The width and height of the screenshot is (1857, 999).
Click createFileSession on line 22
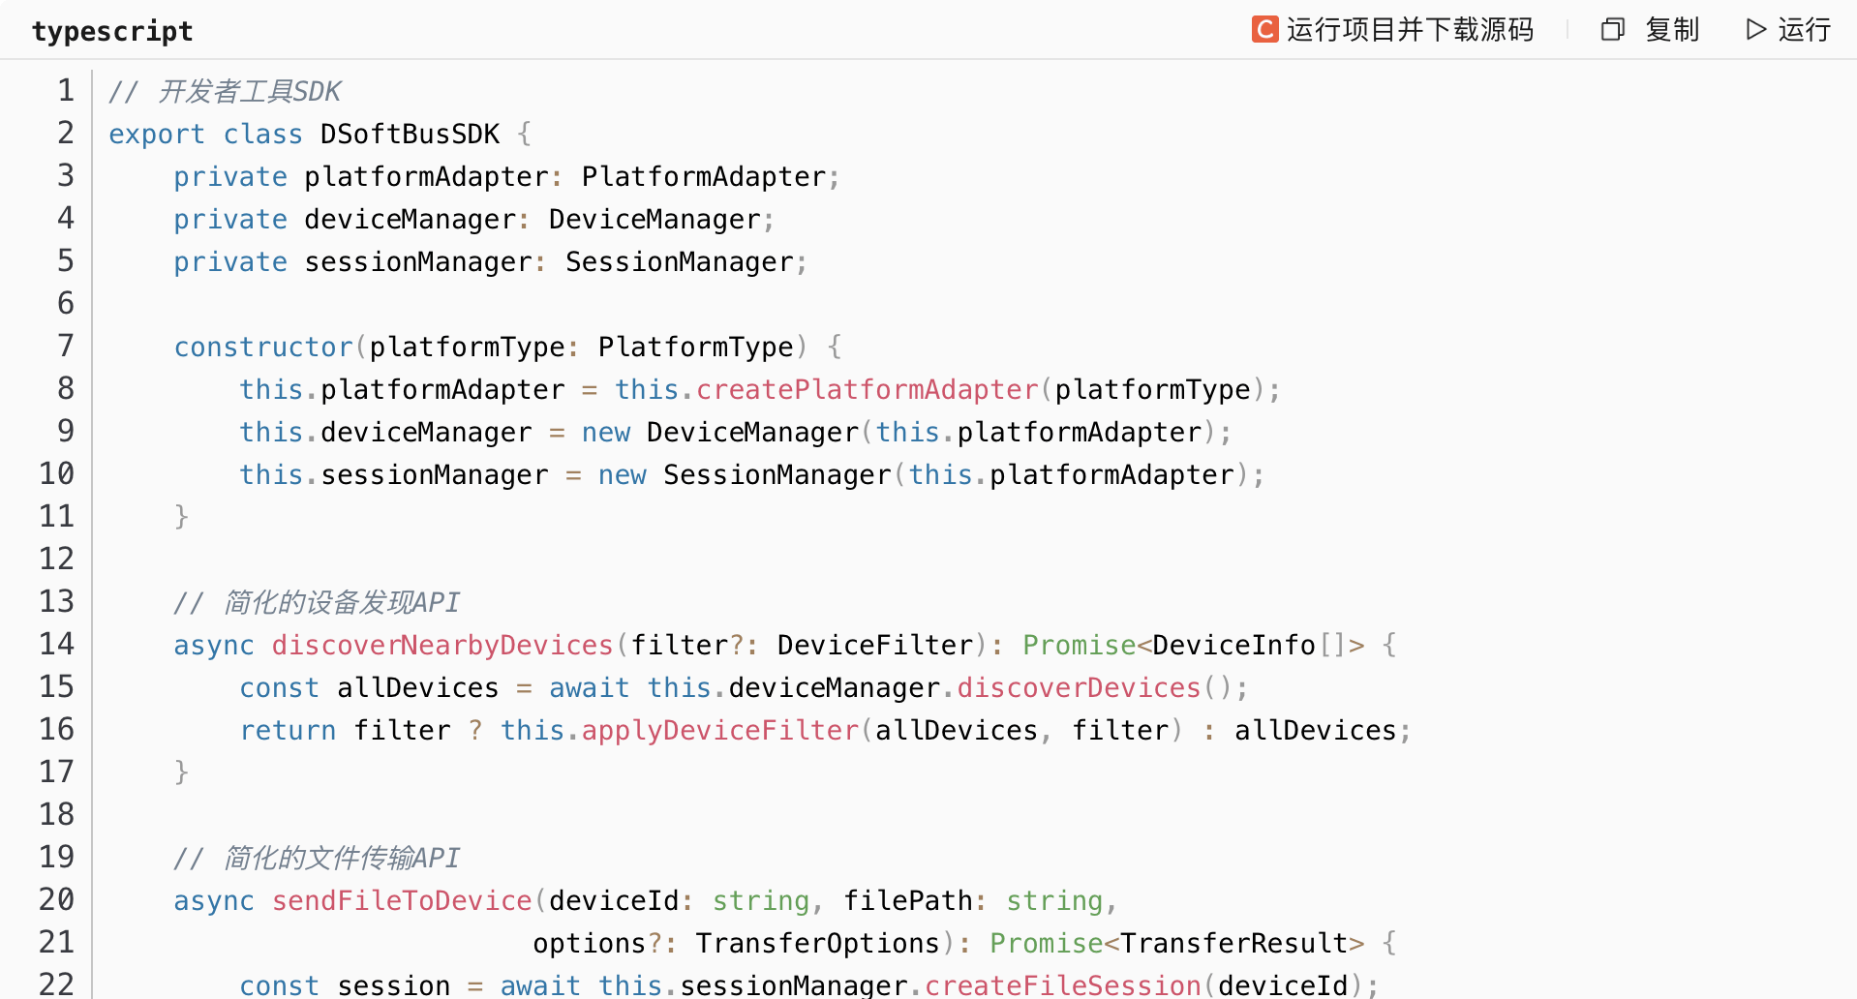(1062, 984)
